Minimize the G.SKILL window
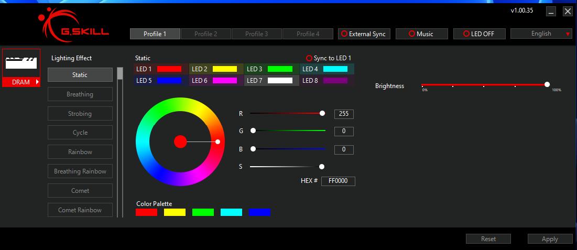The width and height of the screenshot is (577, 250). 551,12
